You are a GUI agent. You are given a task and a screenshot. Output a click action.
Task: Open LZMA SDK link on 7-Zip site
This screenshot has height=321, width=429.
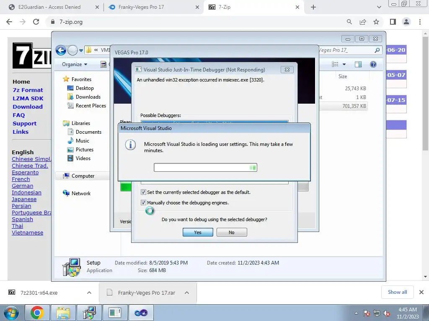(28, 98)
